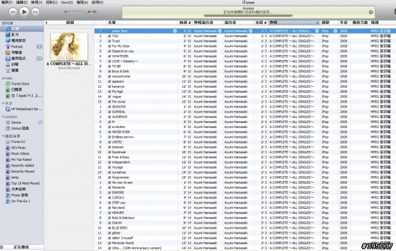Open the Help menu (H)

pos(97,2)
